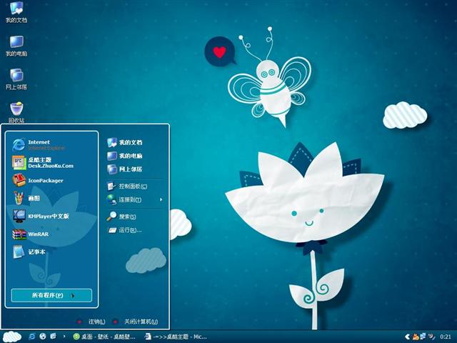Switch to the 桌面 - 壁纸 taskbar window
This screenshot has height=343, width=457.
point(104,337)
